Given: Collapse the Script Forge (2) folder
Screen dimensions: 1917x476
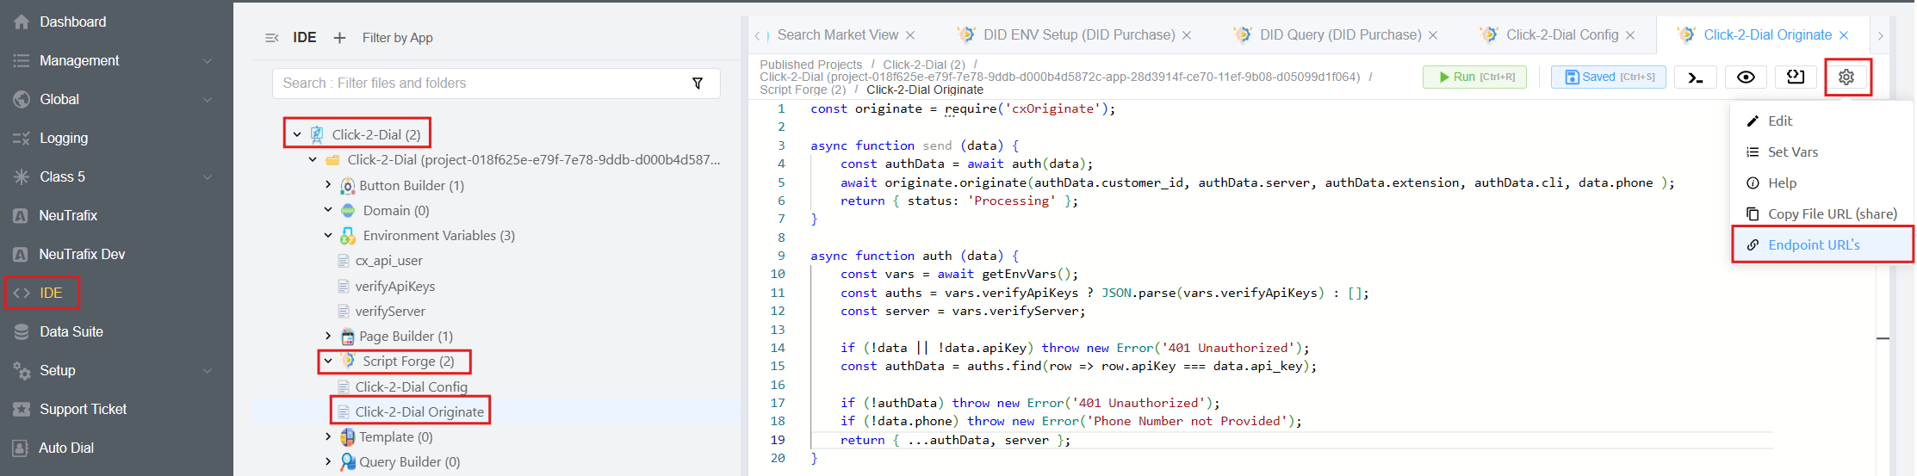Looking at the screenshot, I should [328, 362].
